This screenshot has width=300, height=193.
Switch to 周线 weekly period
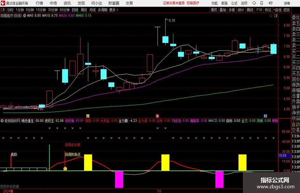tap(84, 10)
